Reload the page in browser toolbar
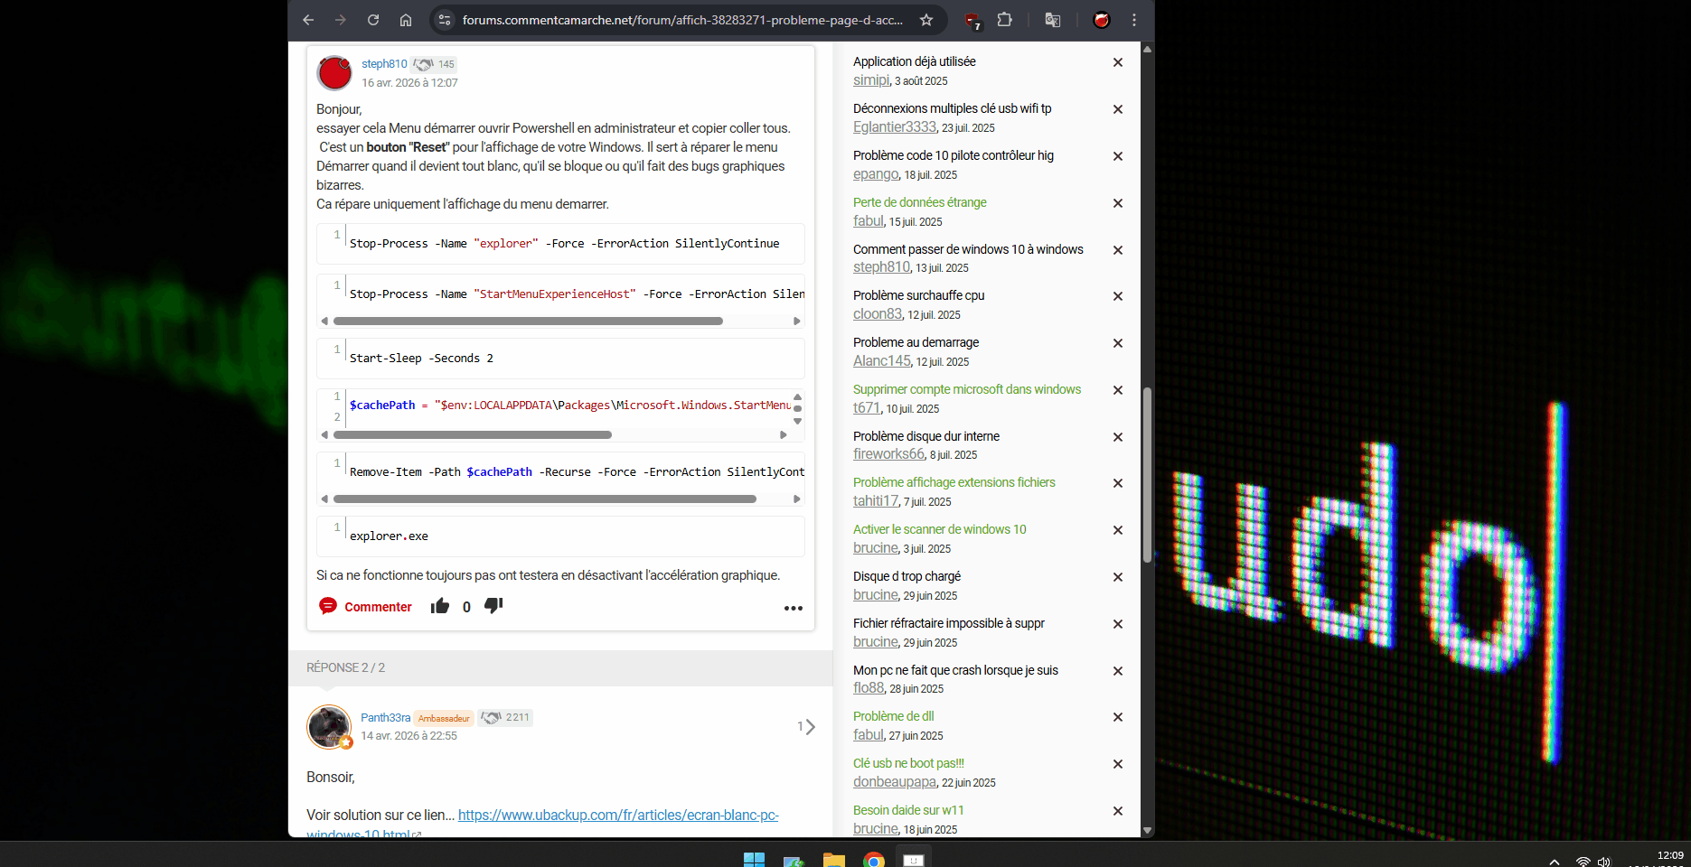The image size is (1691, 867). click(373, 20)
